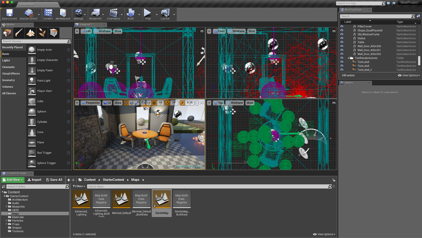Select the Advanced_Lighting map thumbnail
Screen dimensions: 422x238
pyautogui.click(x=81, y=199)
